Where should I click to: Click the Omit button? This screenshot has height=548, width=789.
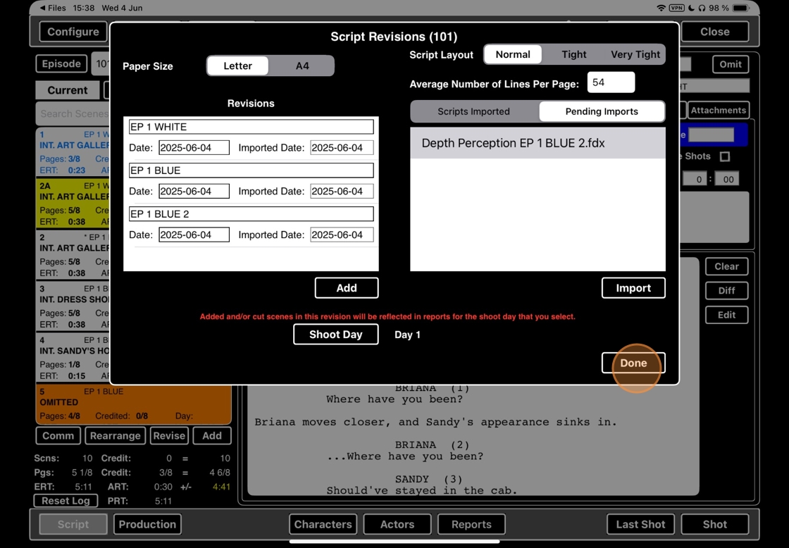[x=730, y=64]
